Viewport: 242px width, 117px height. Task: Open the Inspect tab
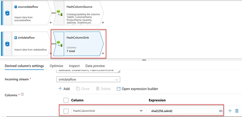pos(74,66)
